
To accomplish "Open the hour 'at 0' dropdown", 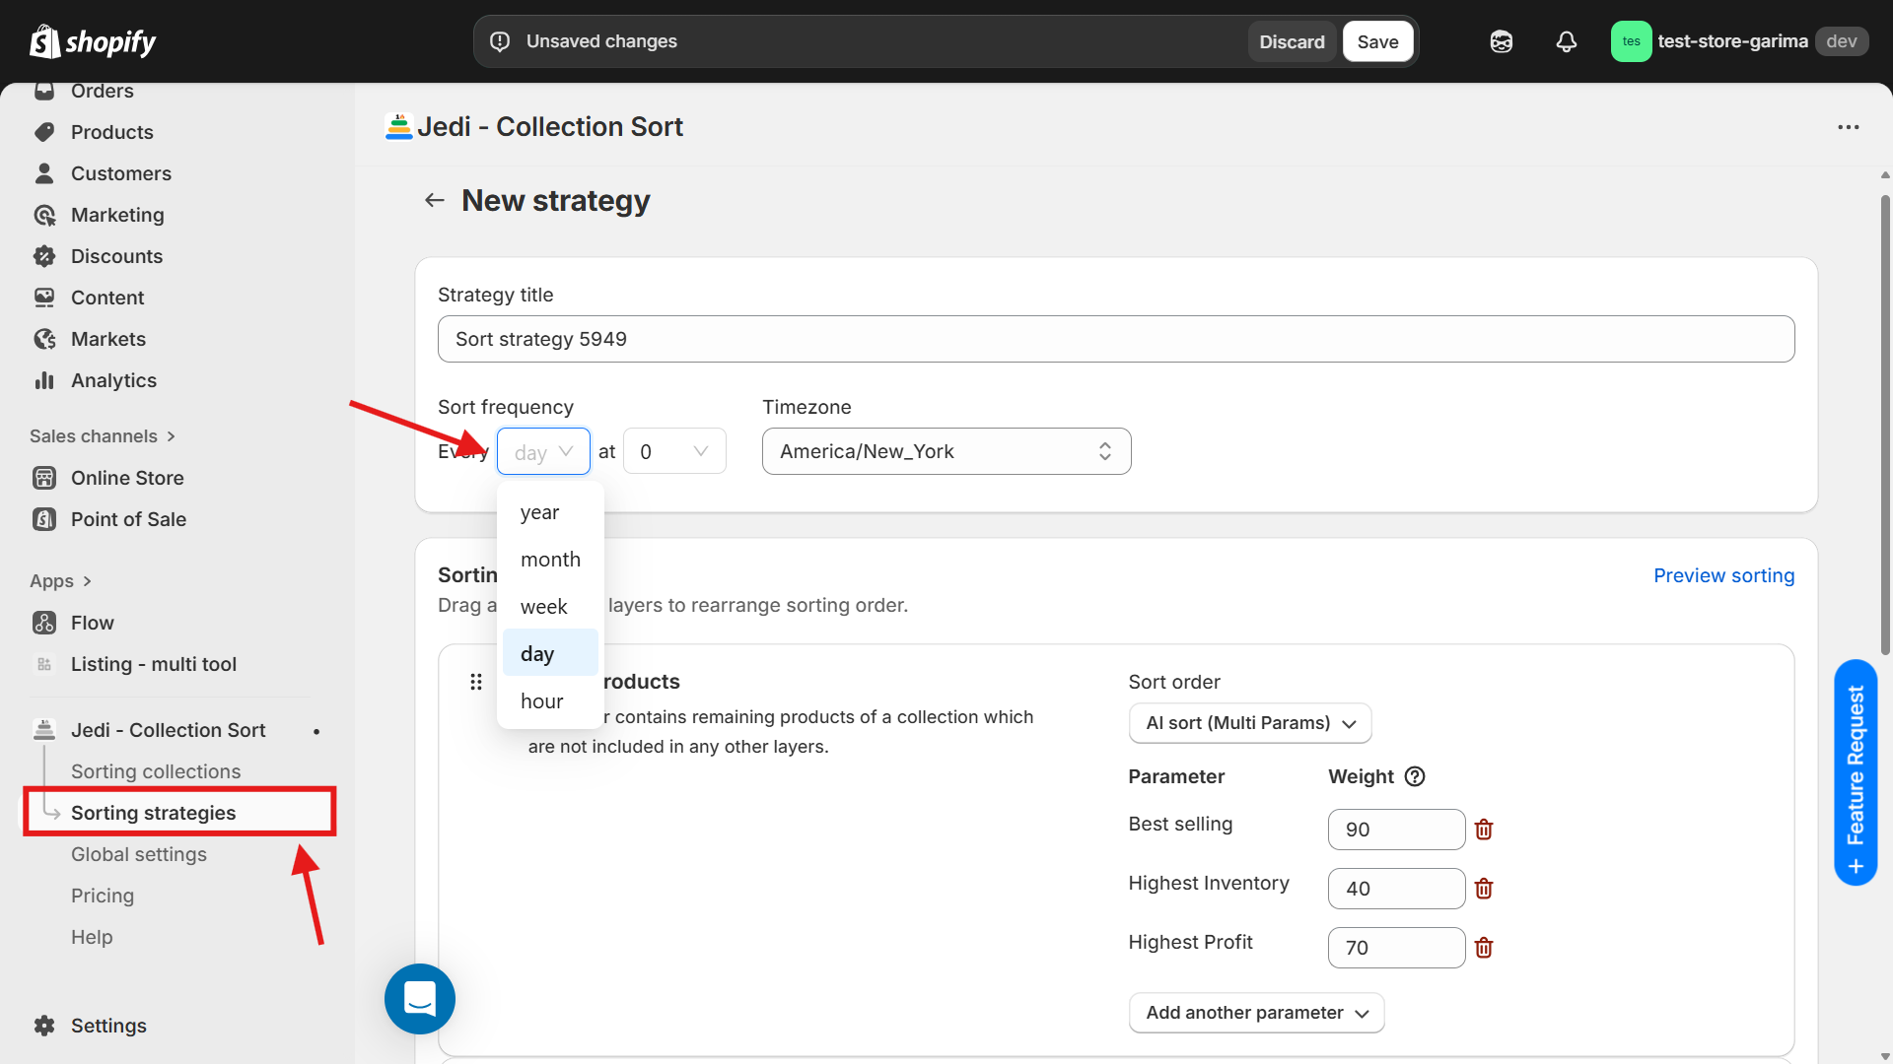I will tap(674, 451).
